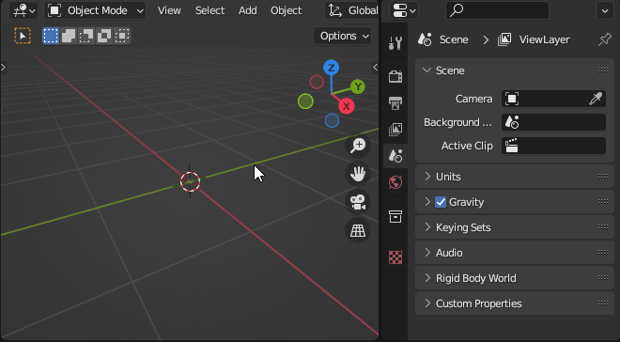The height and width of the screenshot is (342, 620).
Task: Toggle the pin icon in Properties header
Action: (x=604, y=39)
